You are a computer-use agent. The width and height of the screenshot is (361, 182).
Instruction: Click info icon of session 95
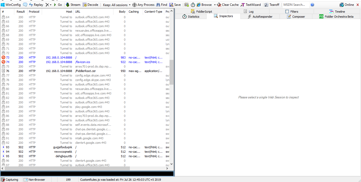pos(3,156)
